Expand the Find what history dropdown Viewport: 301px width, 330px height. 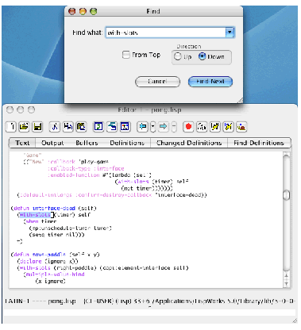[x=230, y=33]
